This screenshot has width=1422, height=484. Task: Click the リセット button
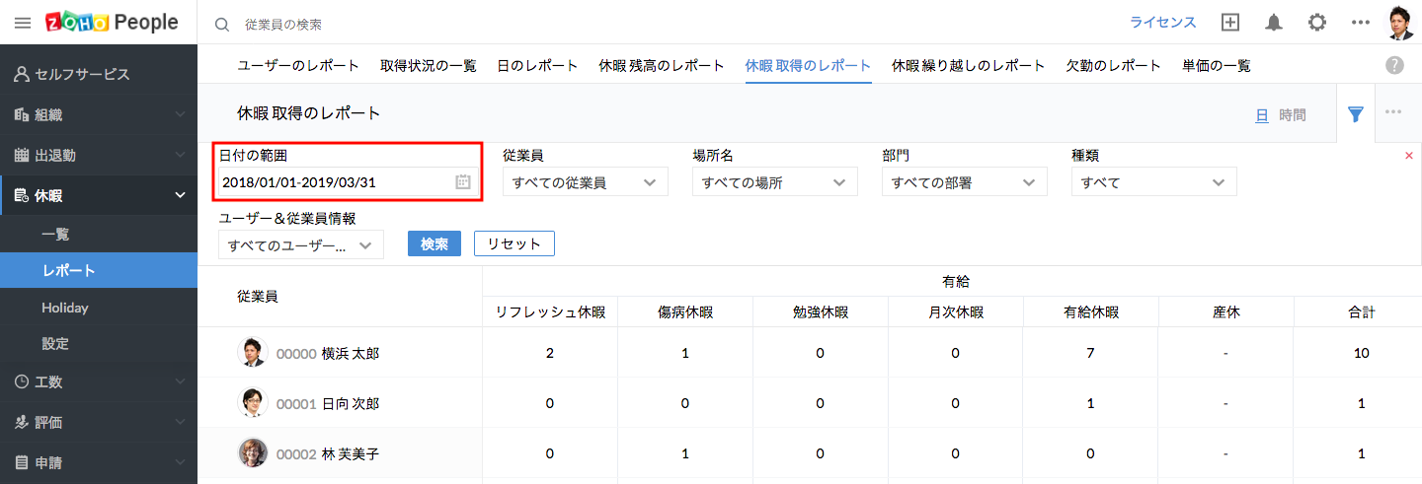(x=514, y=243)
